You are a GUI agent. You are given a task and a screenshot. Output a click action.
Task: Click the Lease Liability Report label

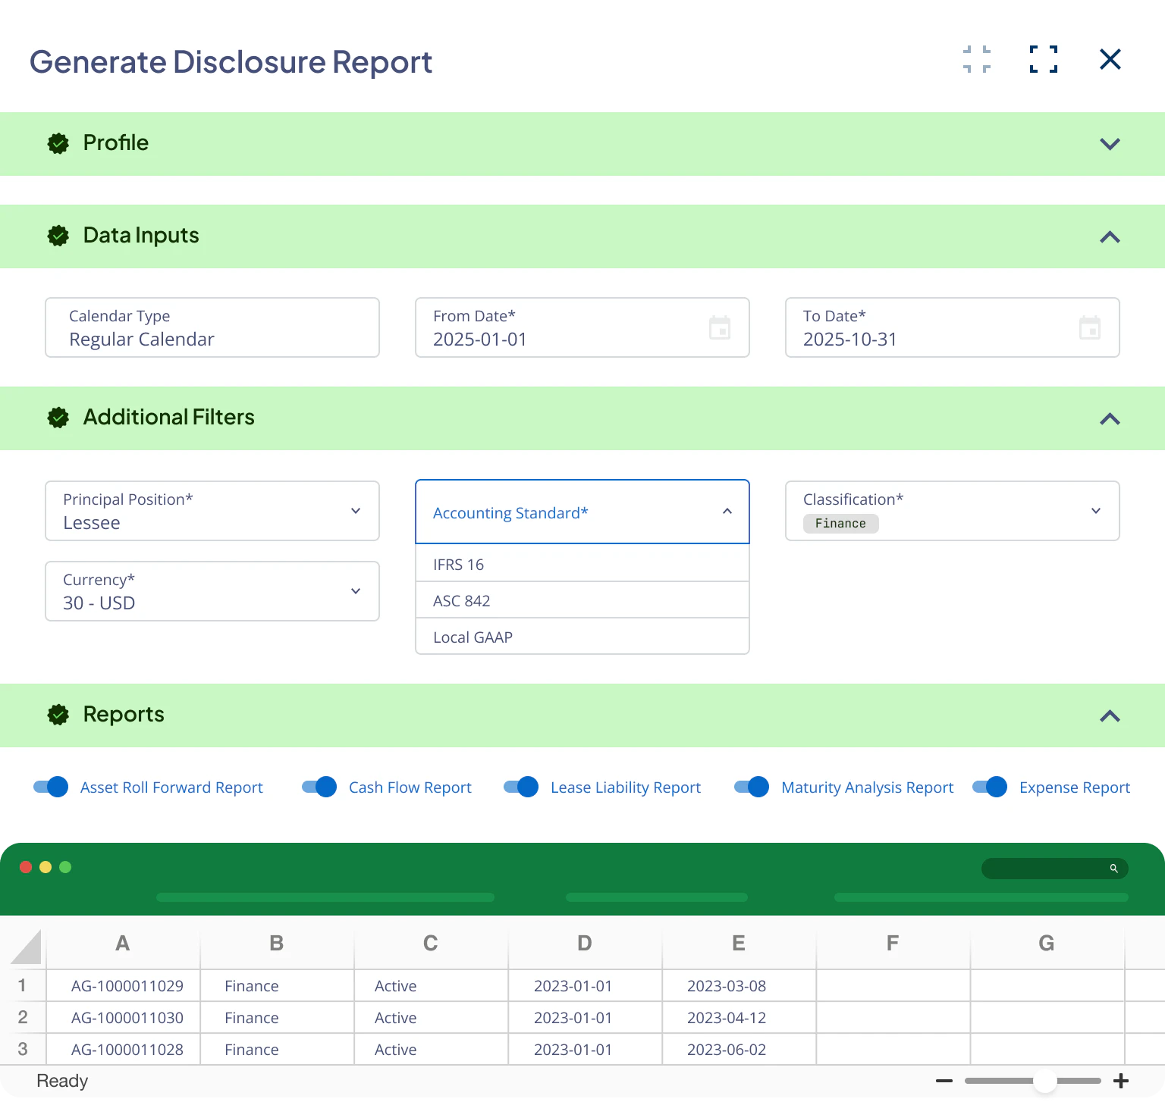(x=625, y=787)
